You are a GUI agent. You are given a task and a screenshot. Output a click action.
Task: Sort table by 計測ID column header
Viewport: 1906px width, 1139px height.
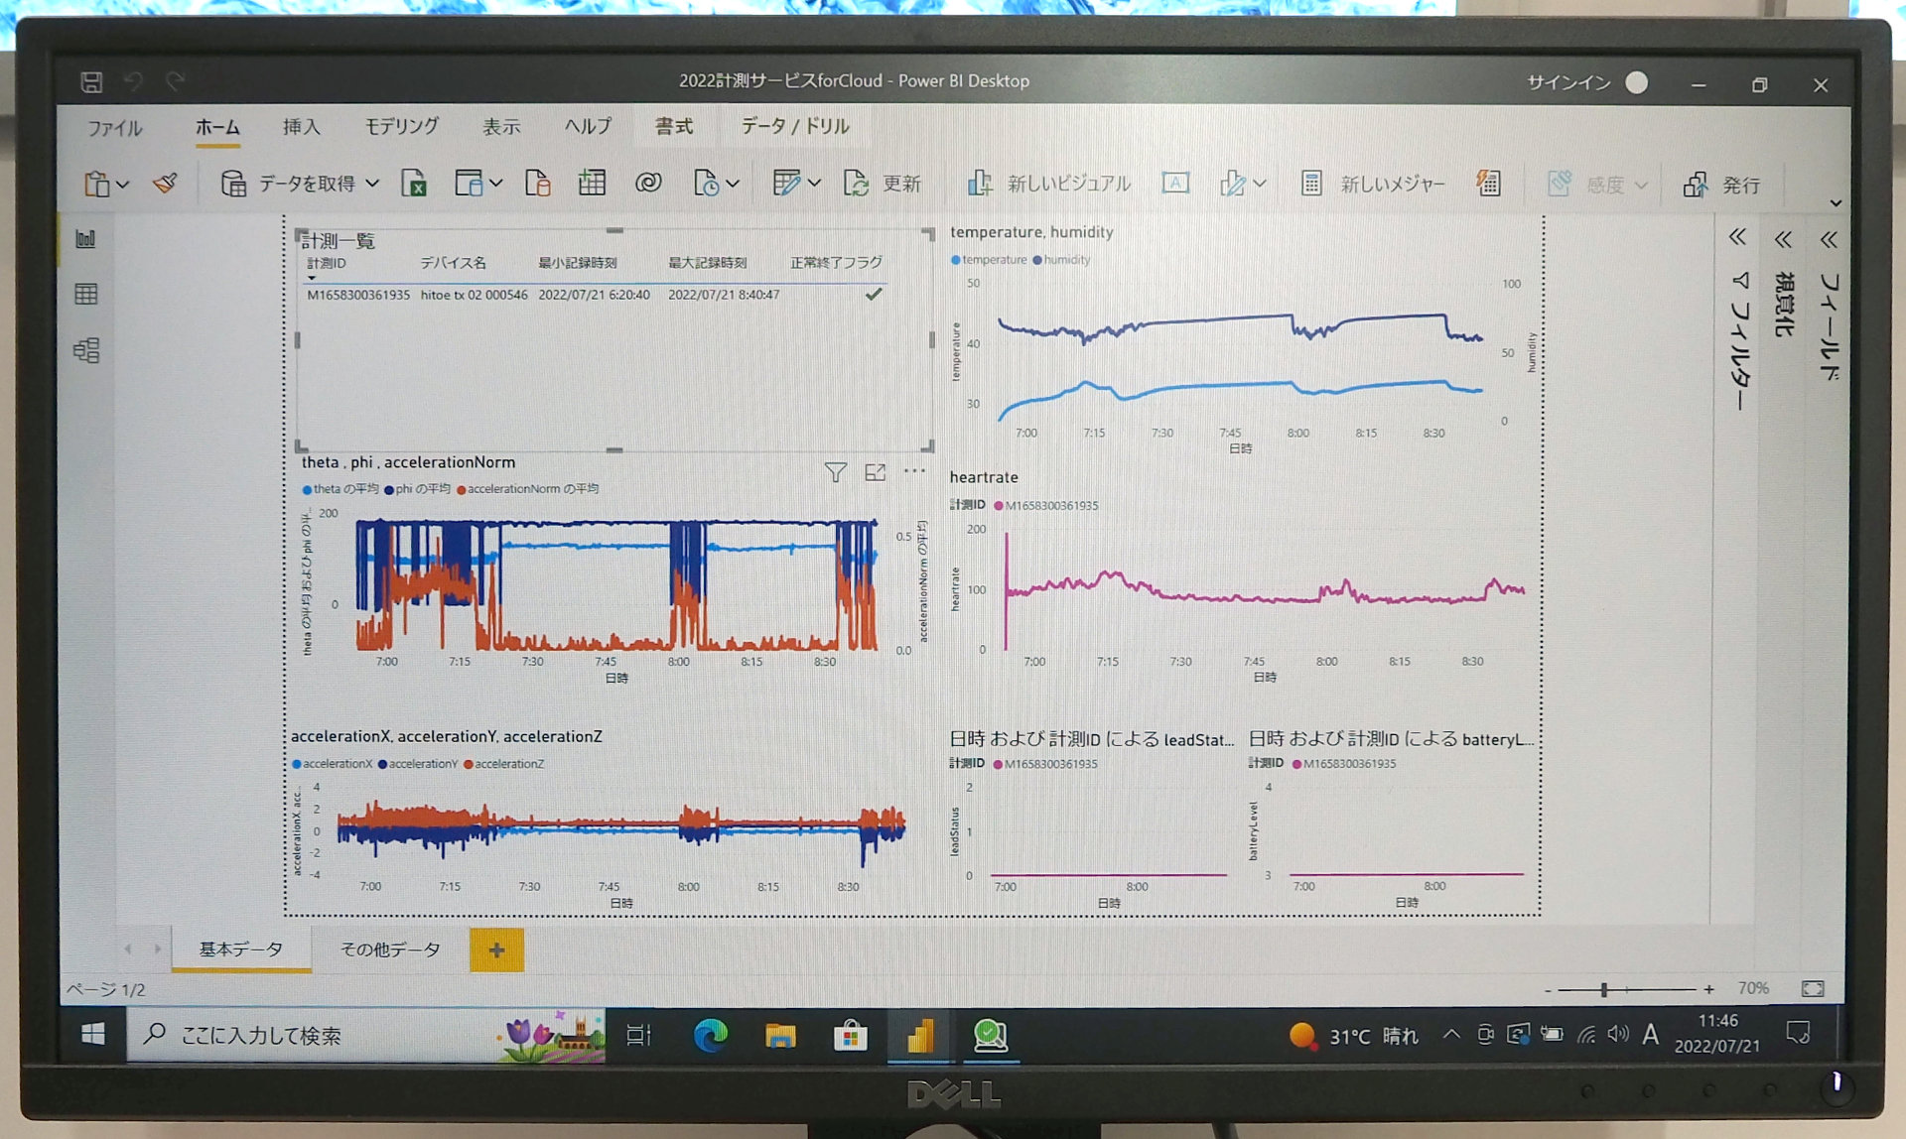coord(327,263)
